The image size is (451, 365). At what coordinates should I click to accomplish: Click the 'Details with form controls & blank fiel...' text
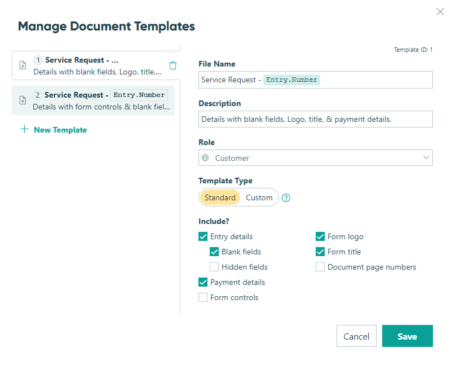[101, 107]
